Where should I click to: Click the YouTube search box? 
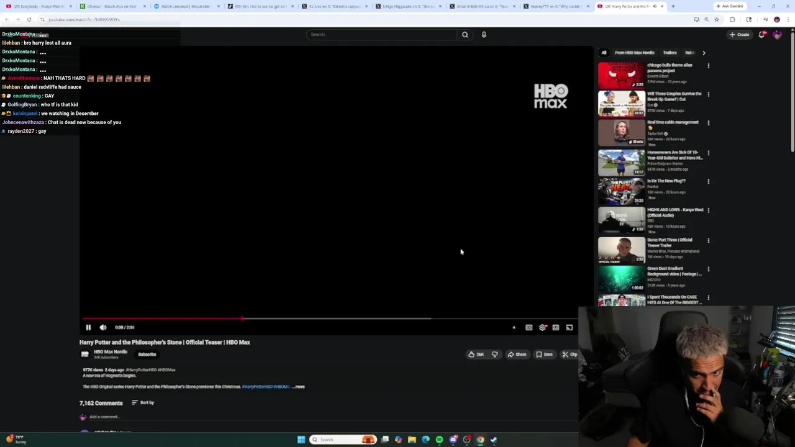382,35
